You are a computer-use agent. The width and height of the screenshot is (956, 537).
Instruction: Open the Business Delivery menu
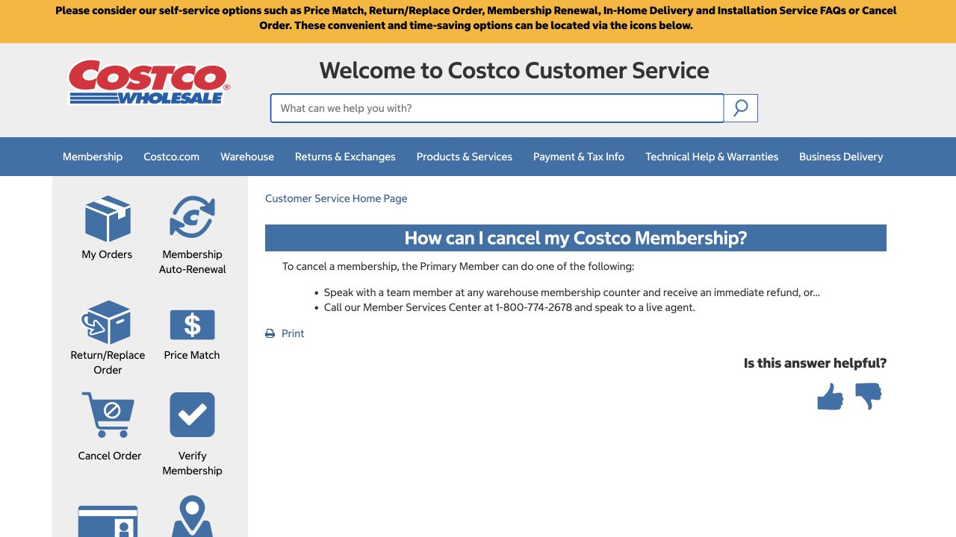pos(841,157)
